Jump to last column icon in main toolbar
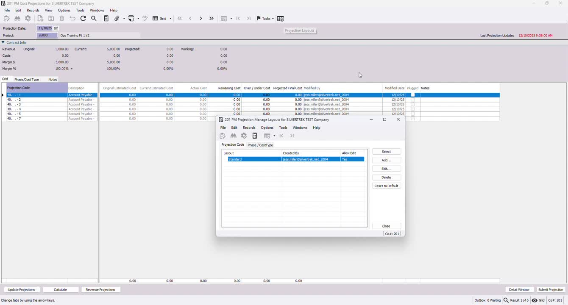The width and height of the screenshot is (568, 305). pyautogui.click(x=249, y=19)
